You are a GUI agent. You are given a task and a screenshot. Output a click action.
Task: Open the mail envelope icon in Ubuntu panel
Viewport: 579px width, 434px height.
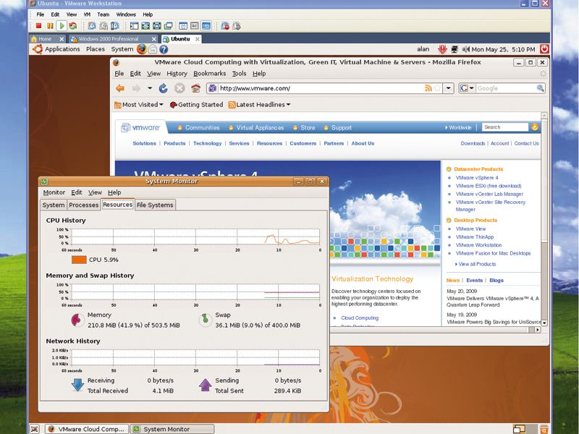coord(153,49)
